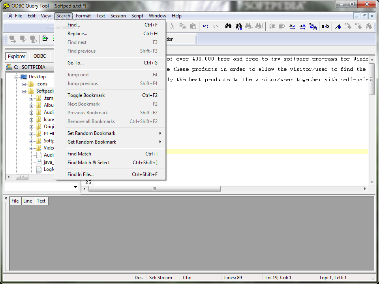
Task: Expand the icons folder node
Action: pos(24,85)
